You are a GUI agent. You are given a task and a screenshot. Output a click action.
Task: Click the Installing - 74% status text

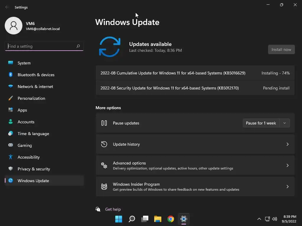coord(275,73)
